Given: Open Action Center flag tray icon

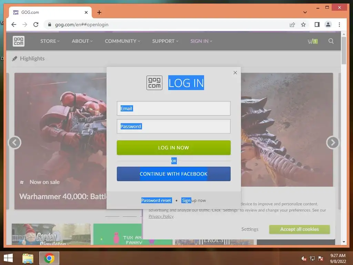Looking at the screenshot, I should 321,258.
